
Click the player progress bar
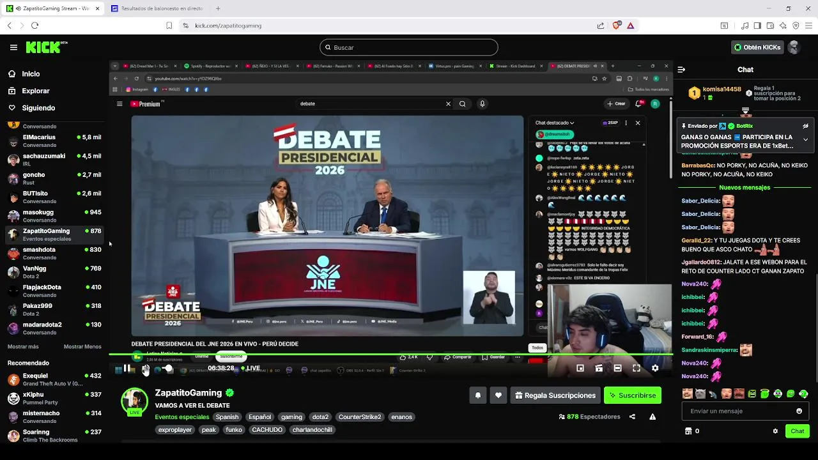coord(390,354)
